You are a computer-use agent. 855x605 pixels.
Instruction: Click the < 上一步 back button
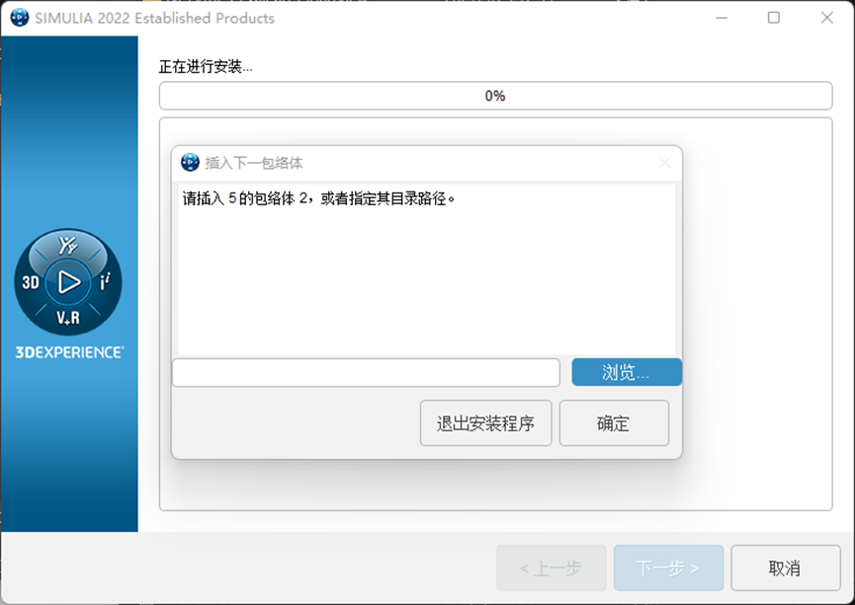[x=552, y=567]
